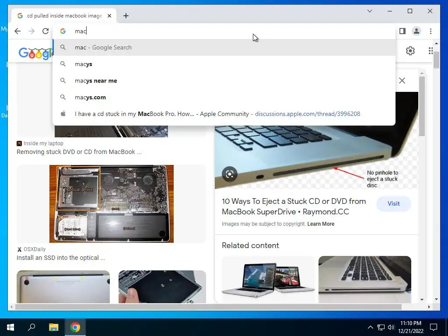448x336 pixels.
Task: Open the Google apps grid
Action: [430, 51]
